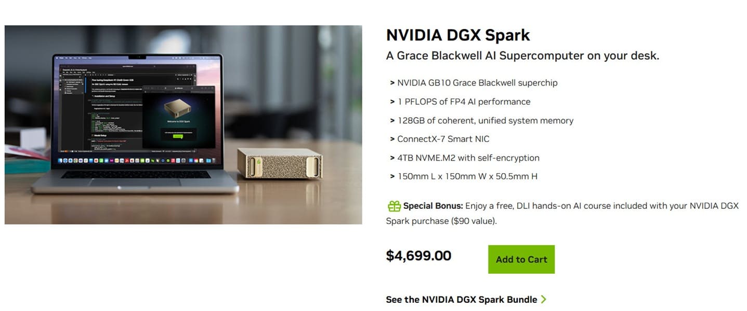Click the green NVIDIA logo on the DGX Spark device
This screenshot has width=747, height=311.
[x=258, y=161]
